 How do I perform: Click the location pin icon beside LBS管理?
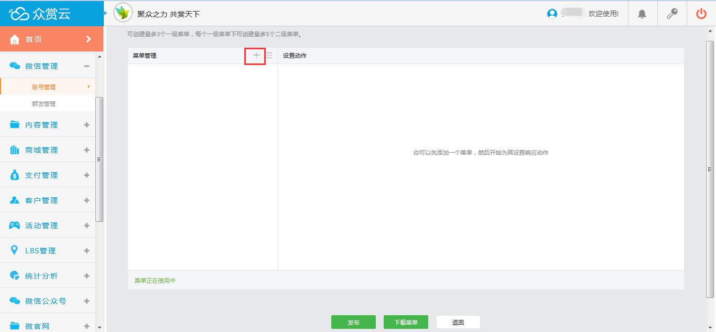[x=15, y=251]
